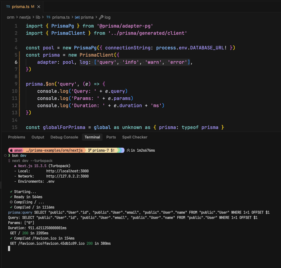Click the 'Duration: 911.6211250000001ms' line
The height and width of the screenshot is (268, 281).
coord(37,228)
